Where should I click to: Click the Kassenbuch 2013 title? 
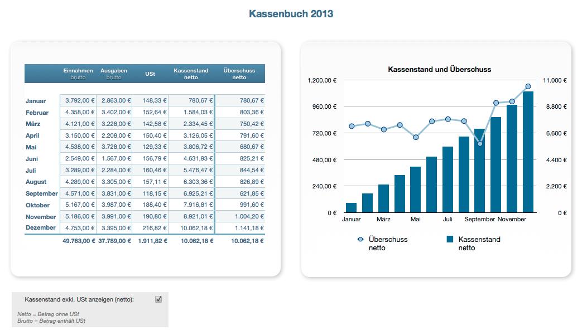click(291, 13)
